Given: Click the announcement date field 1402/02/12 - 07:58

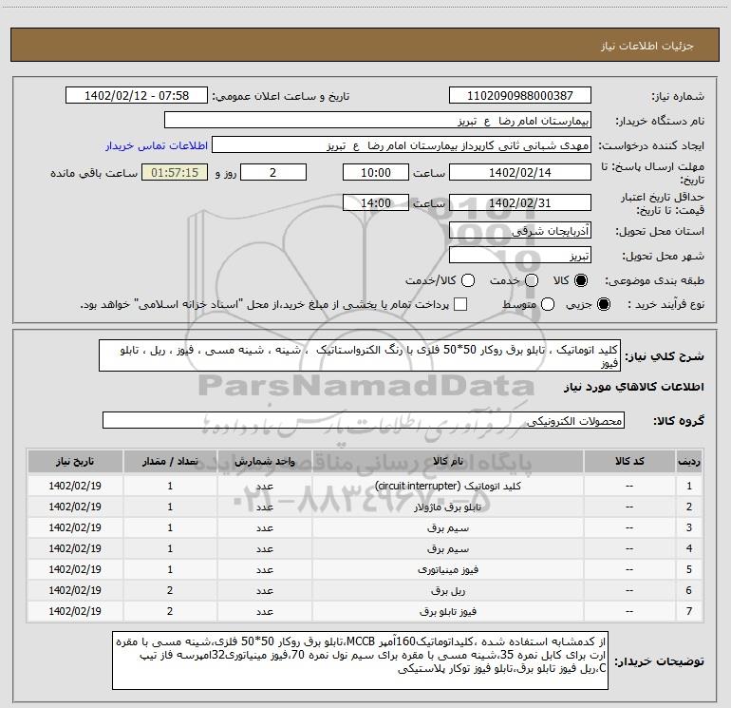Looking at the screenshot, I should (137, 96).
